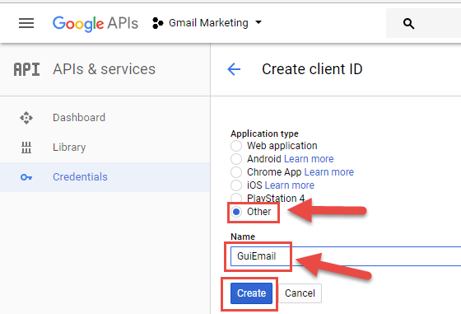Select the PlayStation 4 radio button
The height and width of the screenshot is (314, 461).
click(x=236, y=198)
